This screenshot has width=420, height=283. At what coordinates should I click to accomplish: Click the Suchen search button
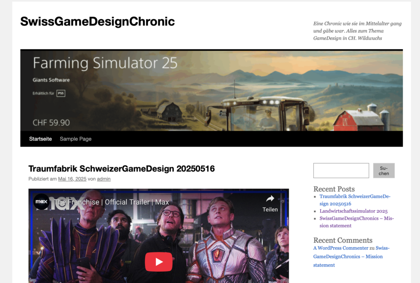(384, 171)
